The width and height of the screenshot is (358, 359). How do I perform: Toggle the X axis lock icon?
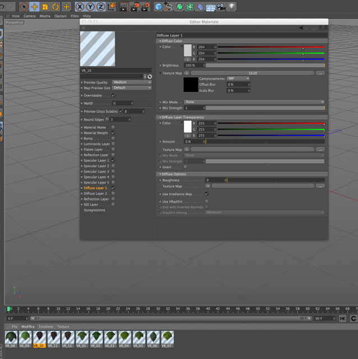pos(80,7)
